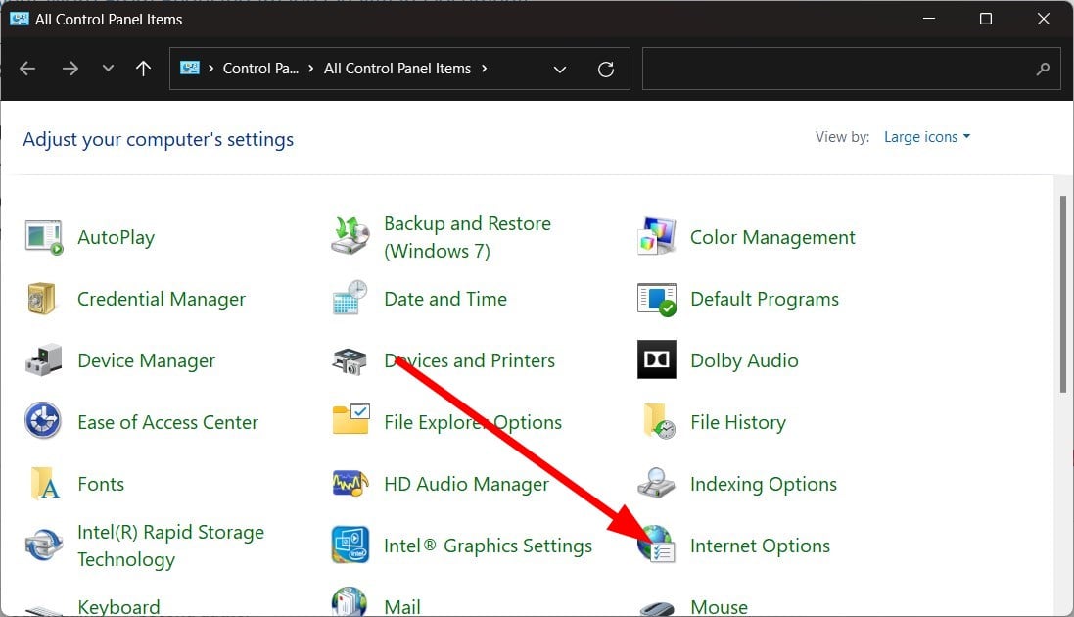Image resolution: width=1074 pixels, height=617 pixels.
Task: Click the search magnifier icon
Action: pos(1043,69)
